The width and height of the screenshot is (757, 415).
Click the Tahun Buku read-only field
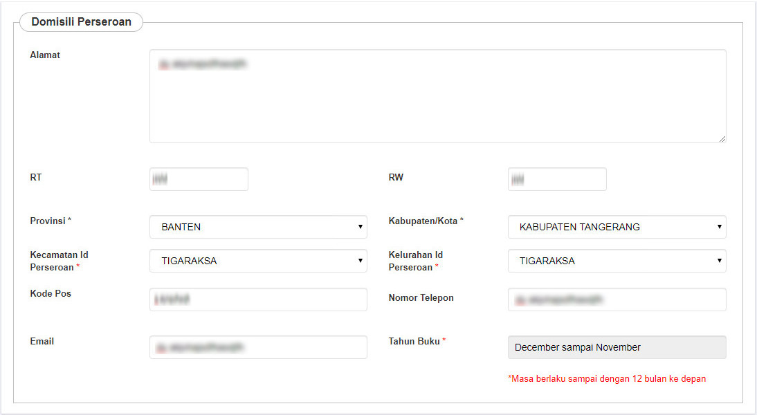coord(617,347)
